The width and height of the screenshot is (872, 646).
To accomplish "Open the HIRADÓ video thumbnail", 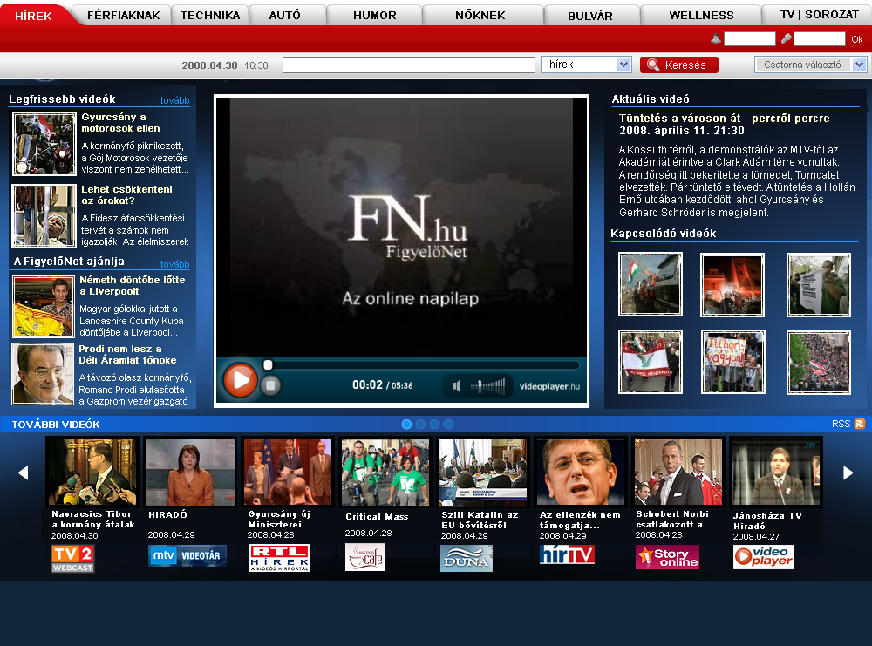I will 190,472.
